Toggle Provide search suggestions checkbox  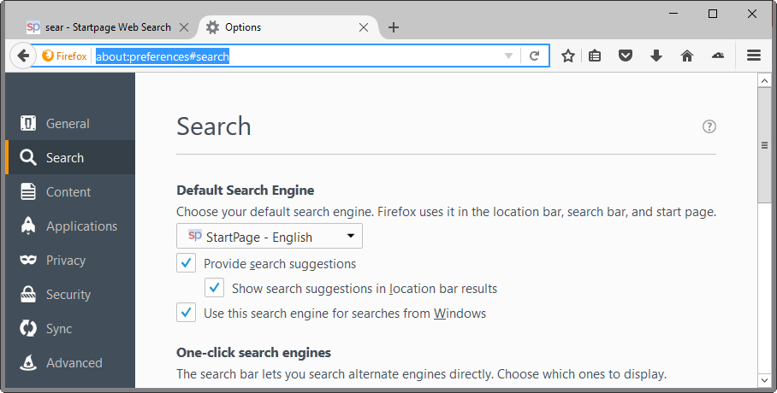186,263
